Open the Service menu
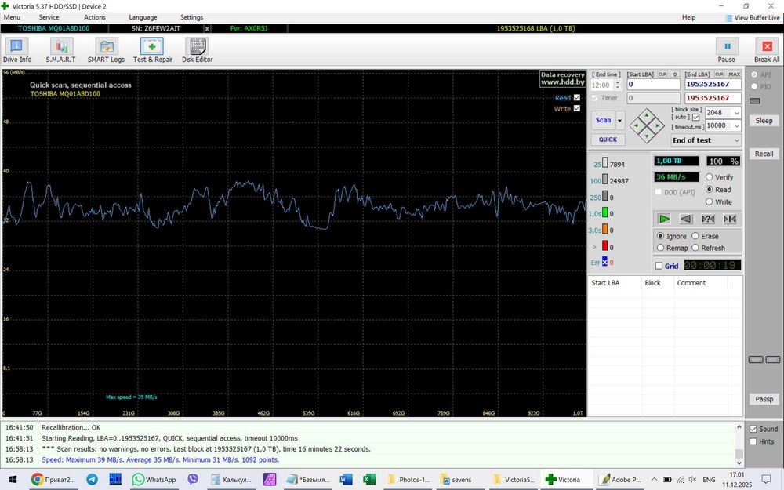Screen dimensions: 784x490 49,17
